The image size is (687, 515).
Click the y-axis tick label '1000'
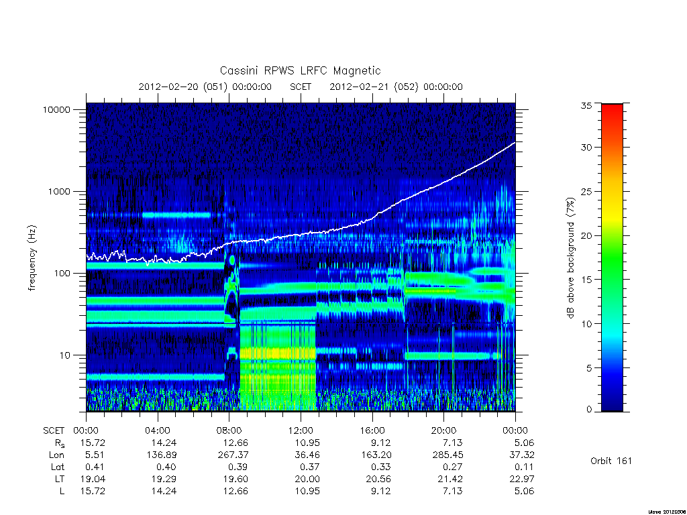coord(59,191)
